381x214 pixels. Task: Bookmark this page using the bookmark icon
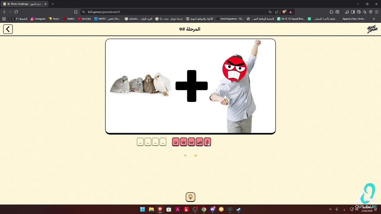pos(76,12)
